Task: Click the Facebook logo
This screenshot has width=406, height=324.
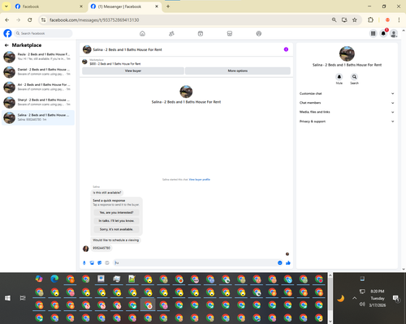Action: click(7, 33)
